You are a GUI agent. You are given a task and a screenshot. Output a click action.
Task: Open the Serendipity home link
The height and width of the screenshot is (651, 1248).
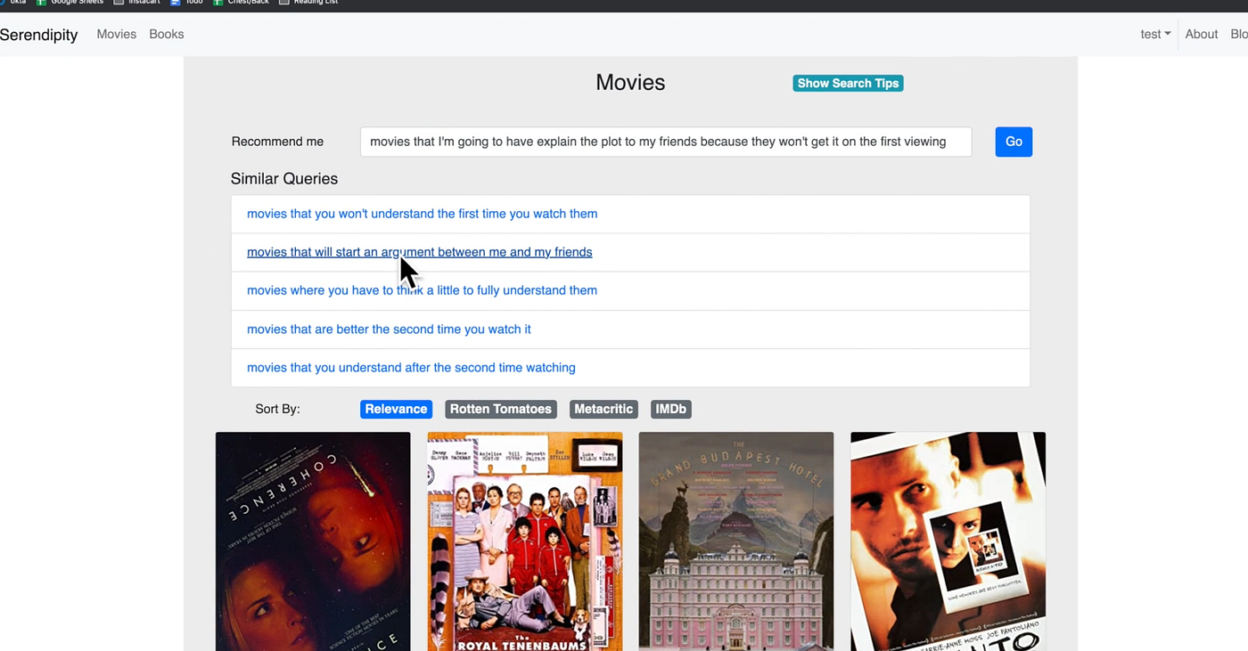coord(38,35)
